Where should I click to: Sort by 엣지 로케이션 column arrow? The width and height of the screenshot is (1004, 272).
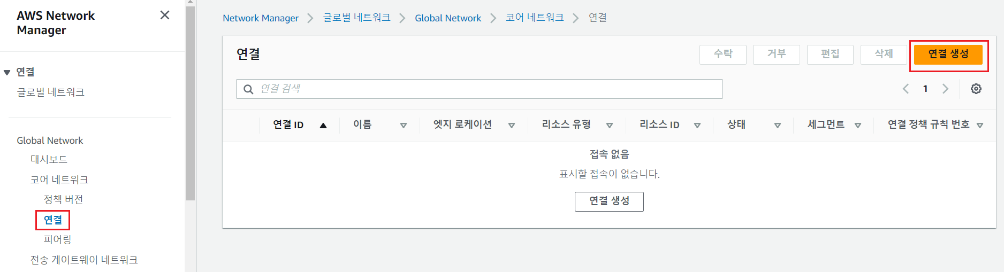(512, 126)
